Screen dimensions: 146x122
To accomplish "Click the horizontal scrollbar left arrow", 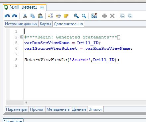I will 26,102.
